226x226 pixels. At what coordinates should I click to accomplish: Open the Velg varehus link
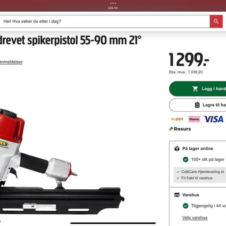(x=195, y=218)
